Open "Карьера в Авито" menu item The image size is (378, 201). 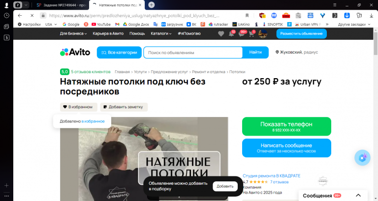(x=108, y=34)
